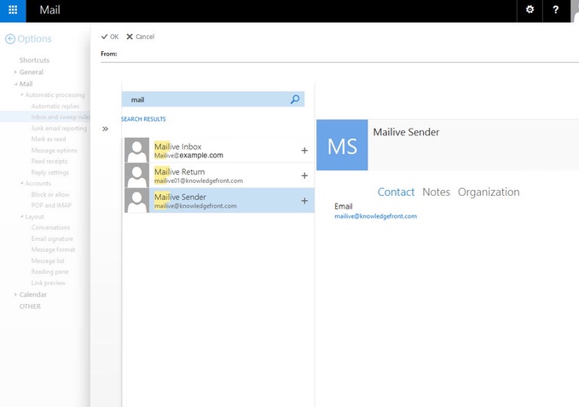Open the mailive@knowledgefront.com email link
This screenshot has height=407, width=579.
[x=375, y=216]
